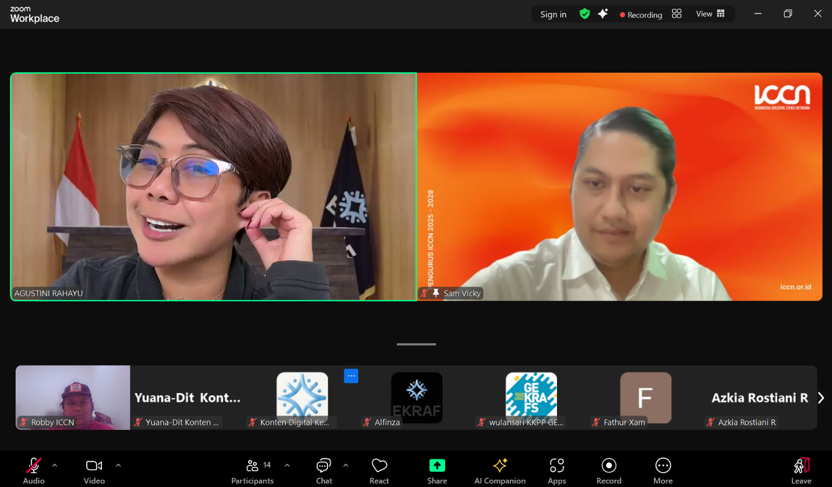This screenshot has height=487, width=832.
Task: Select the wulansari KKPP GEKRAFS tile
Action: point(531,398)
